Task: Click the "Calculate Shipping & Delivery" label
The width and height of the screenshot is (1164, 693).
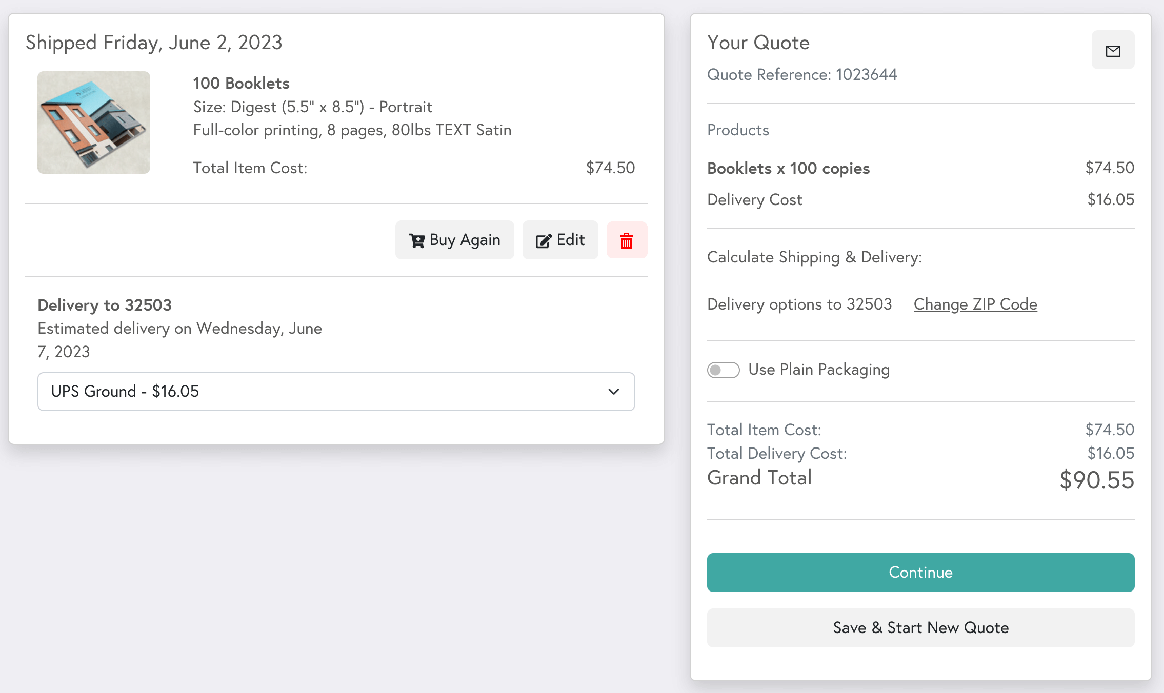Action: pos(814,257)
